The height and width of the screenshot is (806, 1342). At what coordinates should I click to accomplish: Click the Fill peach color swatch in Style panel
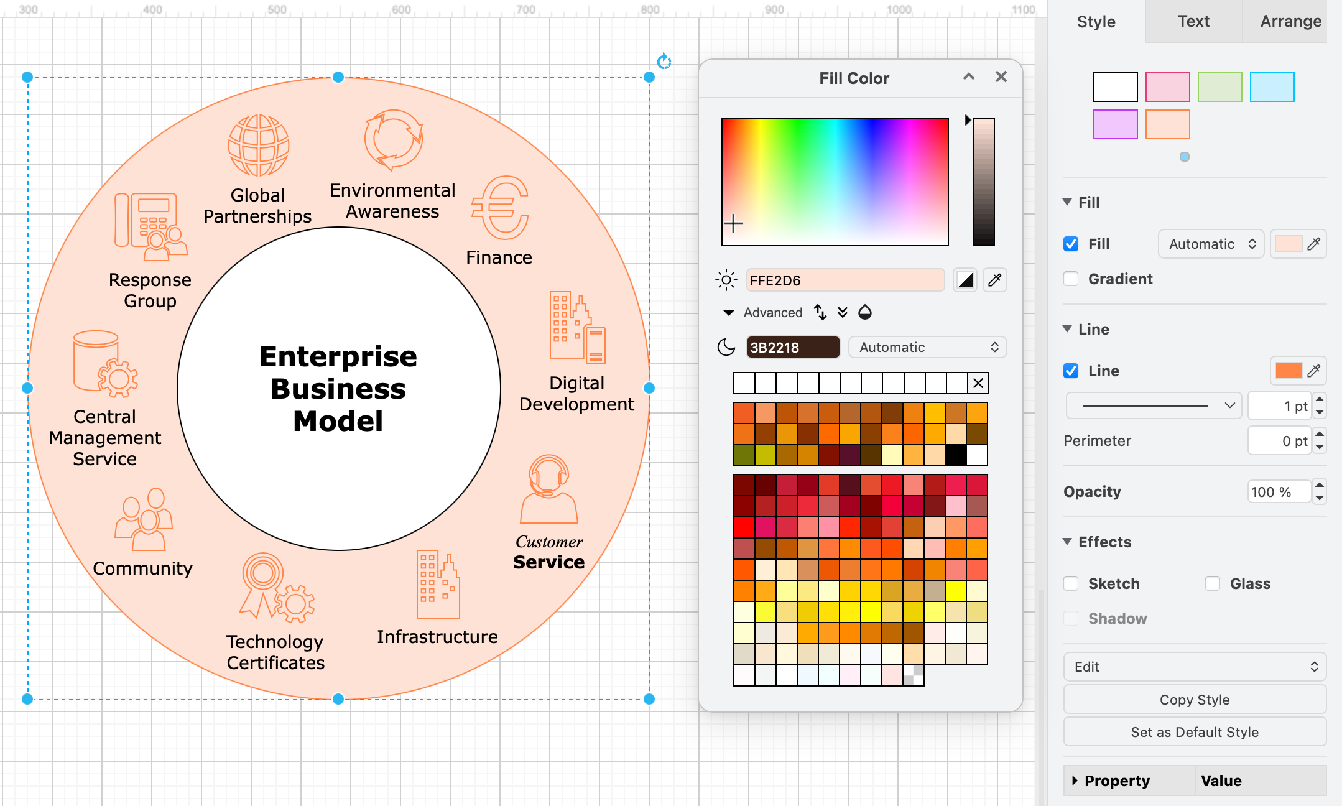pyautogui.click(x=1289, y=244)
